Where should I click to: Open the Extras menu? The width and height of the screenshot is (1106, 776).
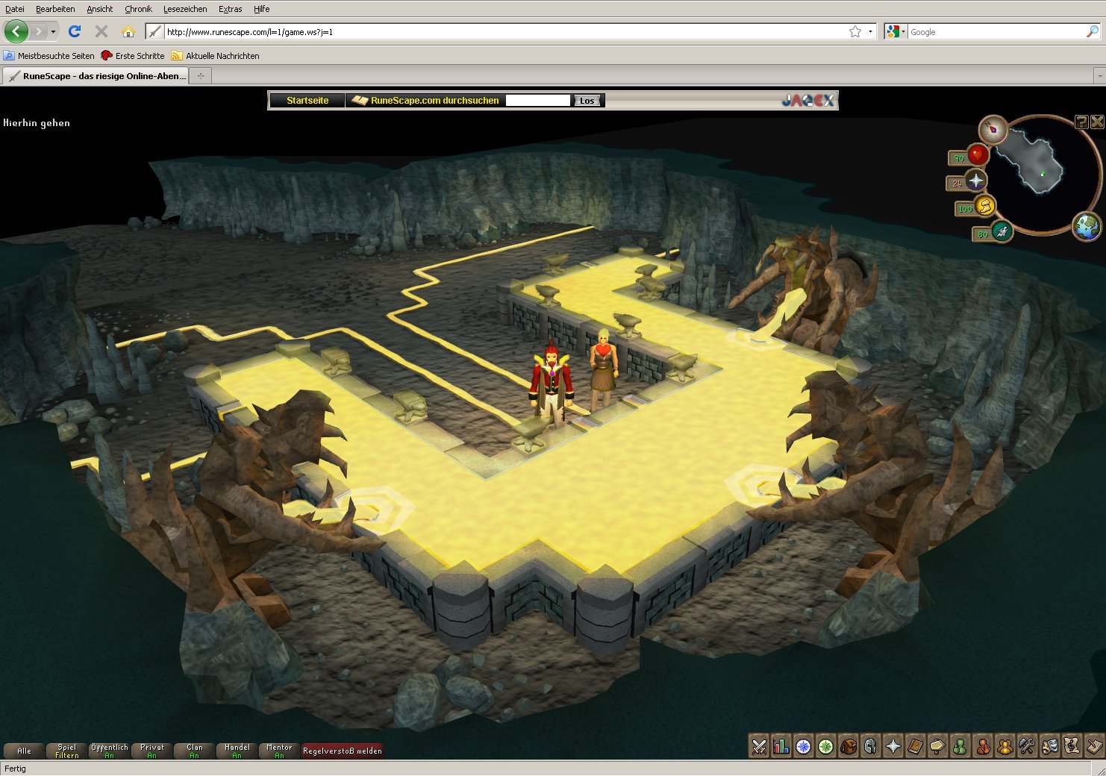coord(230,9)
